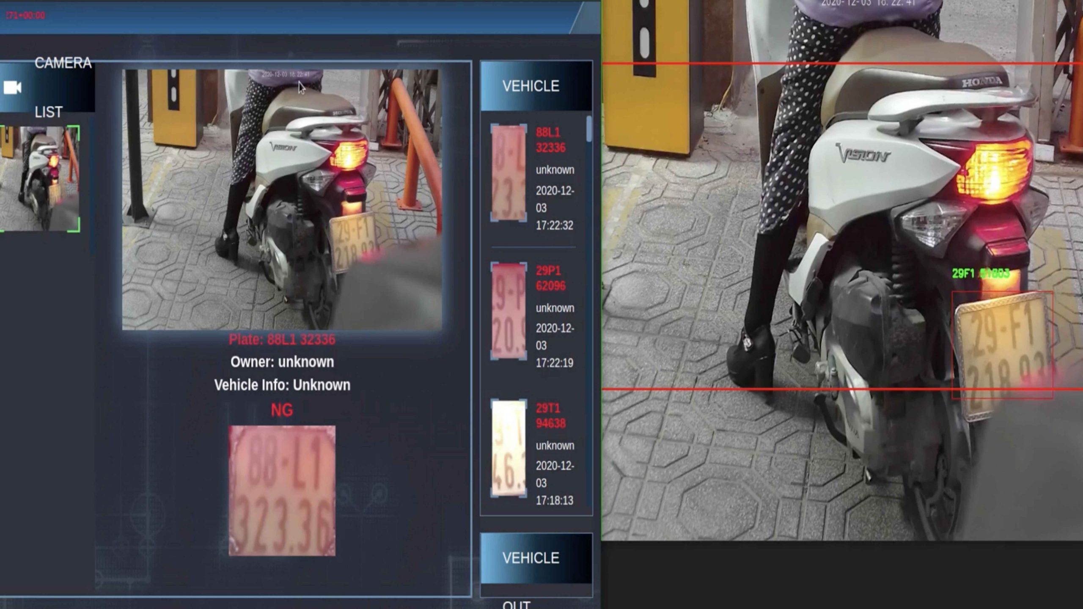
Task: Click the Owner: unknown field
Action: click(x=282, y=362)
